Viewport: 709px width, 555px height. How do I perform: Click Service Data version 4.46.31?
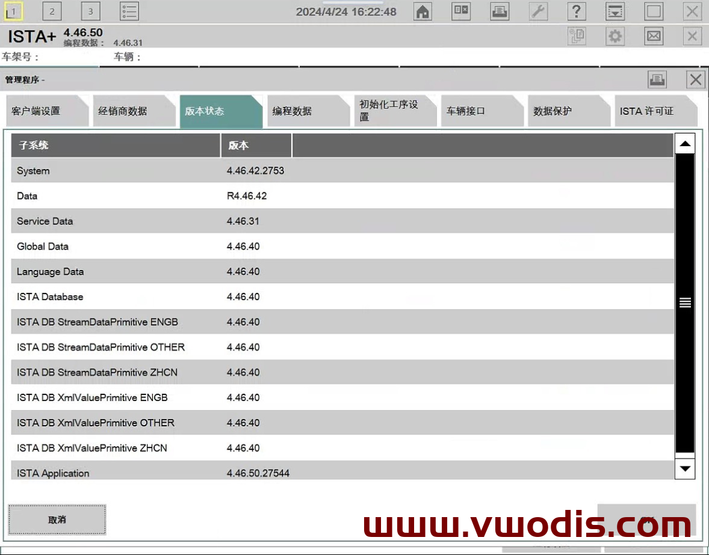[x=243, y=221]
